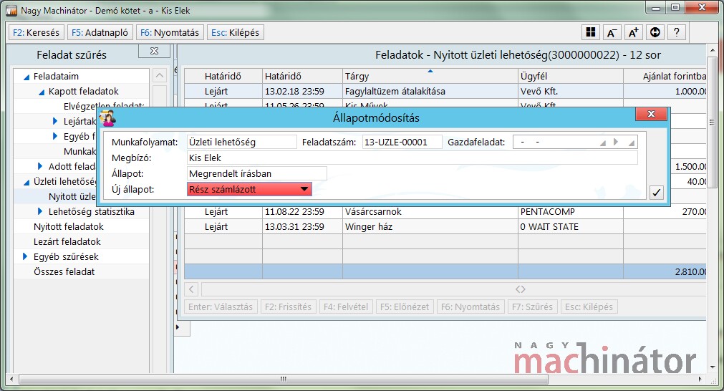Click the Gazdafeladat left arrow
Screen dimensions: 724x391
[602, 143]
